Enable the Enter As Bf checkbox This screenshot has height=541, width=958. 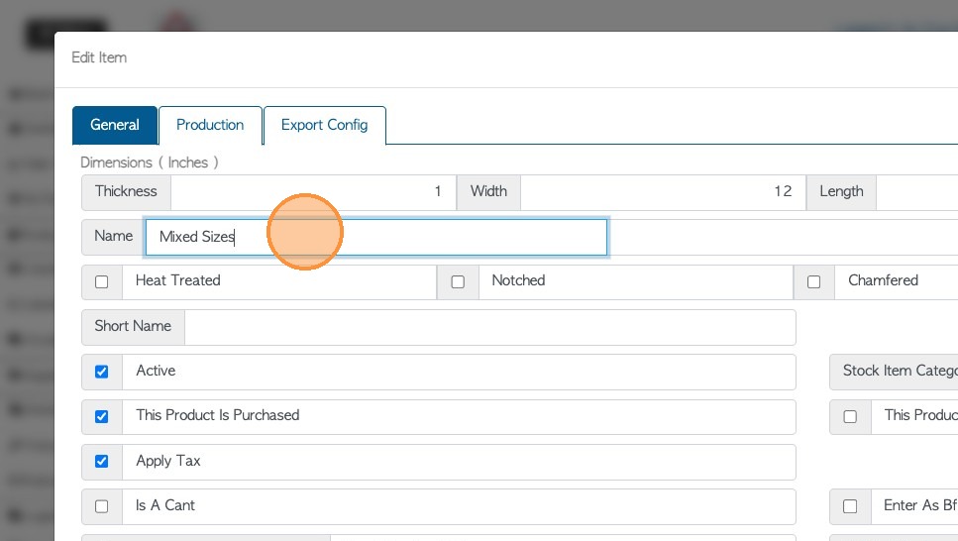849,506
